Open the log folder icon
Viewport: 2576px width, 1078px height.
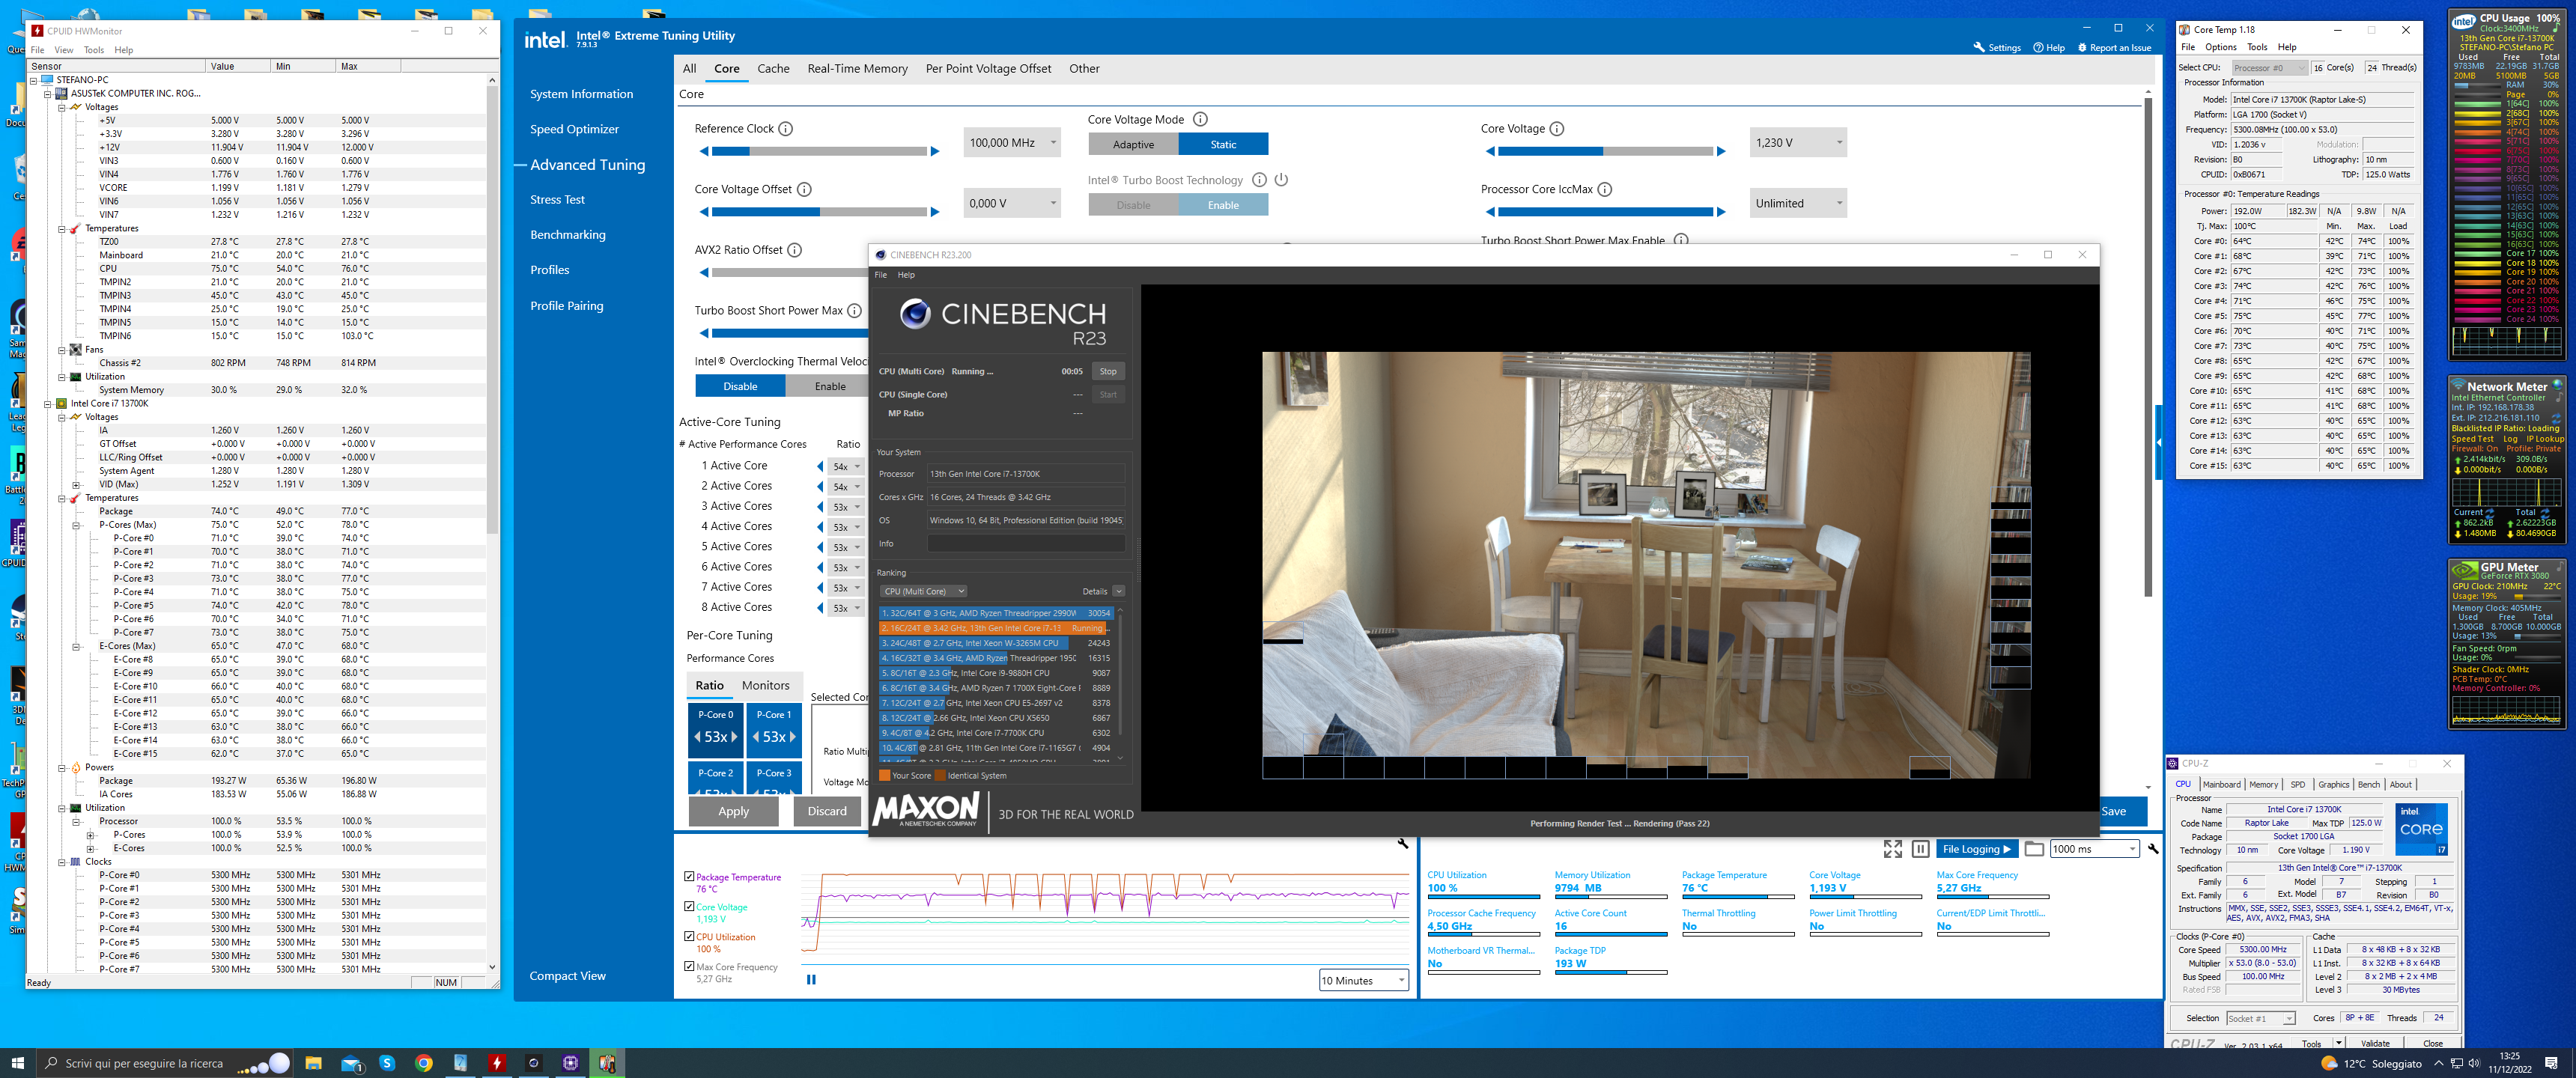[2033, 849]
